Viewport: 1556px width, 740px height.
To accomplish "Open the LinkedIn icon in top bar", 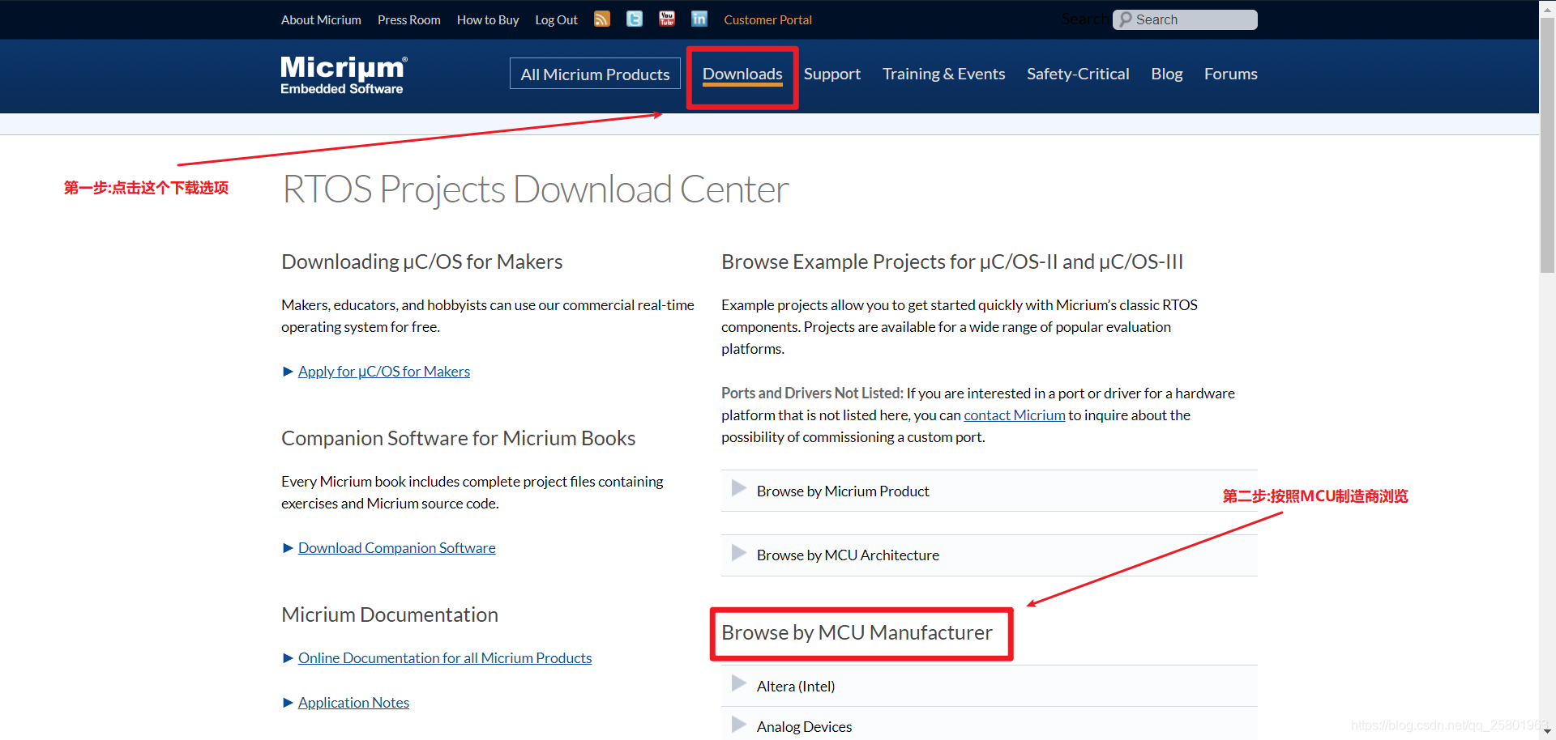I will tap(699, 19).
